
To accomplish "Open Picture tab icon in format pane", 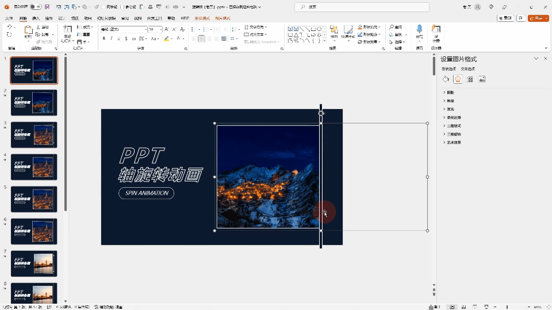I will [482, 79].
